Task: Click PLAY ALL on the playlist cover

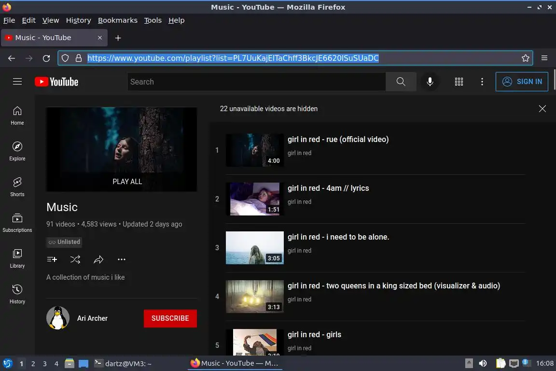Action: coord(127,182)
